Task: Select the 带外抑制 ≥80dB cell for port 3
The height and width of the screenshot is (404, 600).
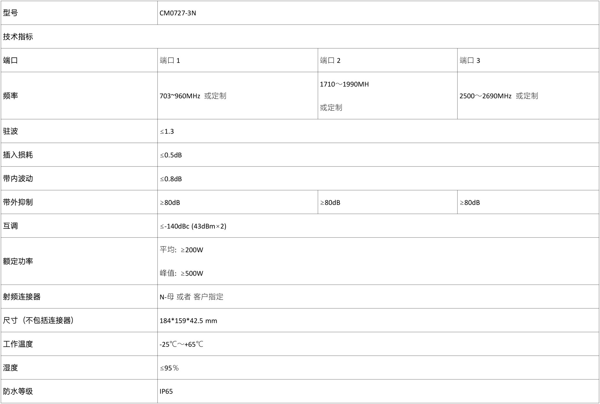Action: coord(470,202)
